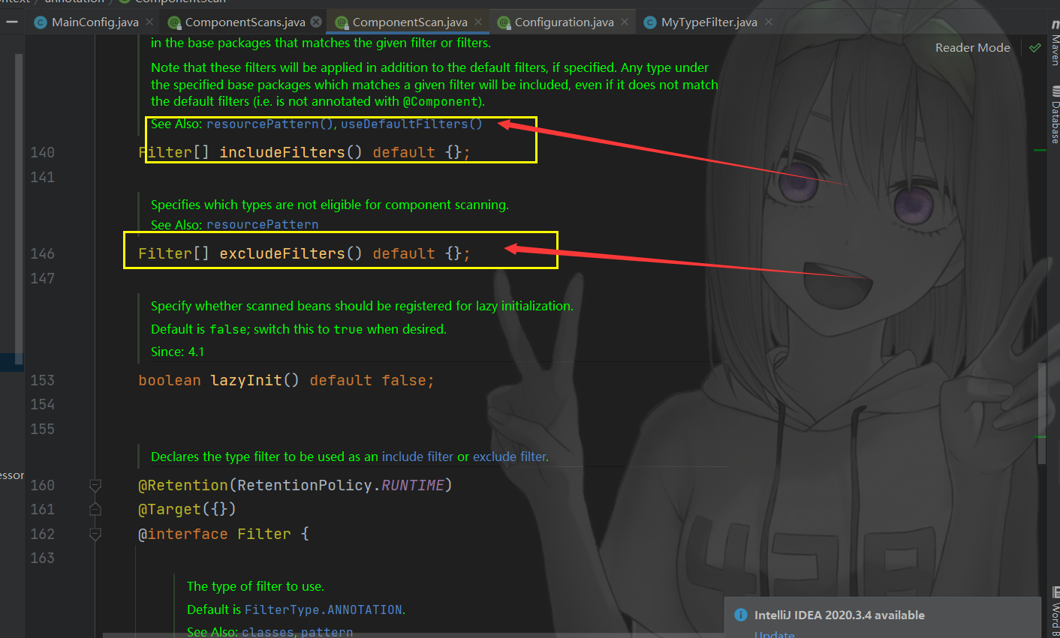Open the Word Book tool window
This screenshot has height=638, width=1060.
point(1054,611)
